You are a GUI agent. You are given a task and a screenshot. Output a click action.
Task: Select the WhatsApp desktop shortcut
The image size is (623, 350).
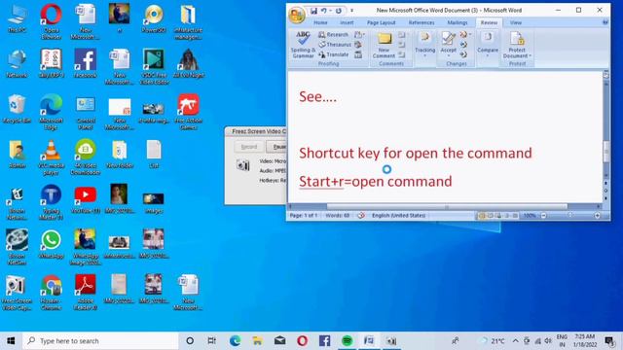pos(51,244)
